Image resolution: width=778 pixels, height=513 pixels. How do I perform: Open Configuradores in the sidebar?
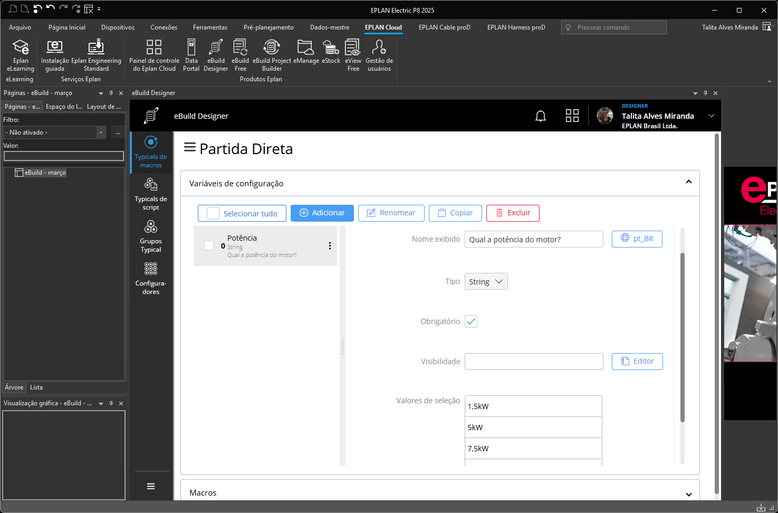151,277
